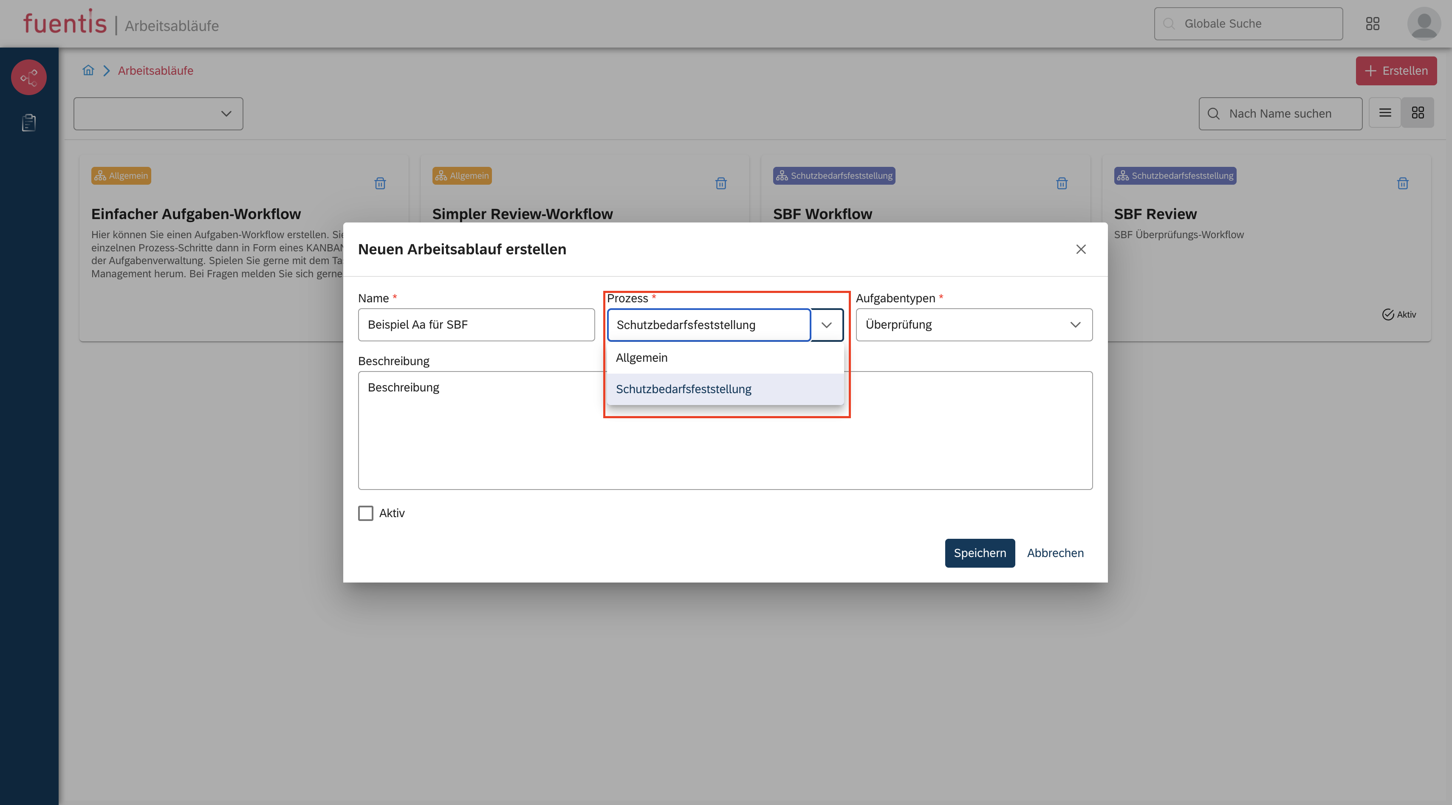Open the empty filter dropdown below the breadcrumb
Screen dimensions: 1452x805
[158, 114]
